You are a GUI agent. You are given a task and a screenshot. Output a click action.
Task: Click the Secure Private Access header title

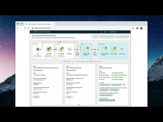coord(45,32)
